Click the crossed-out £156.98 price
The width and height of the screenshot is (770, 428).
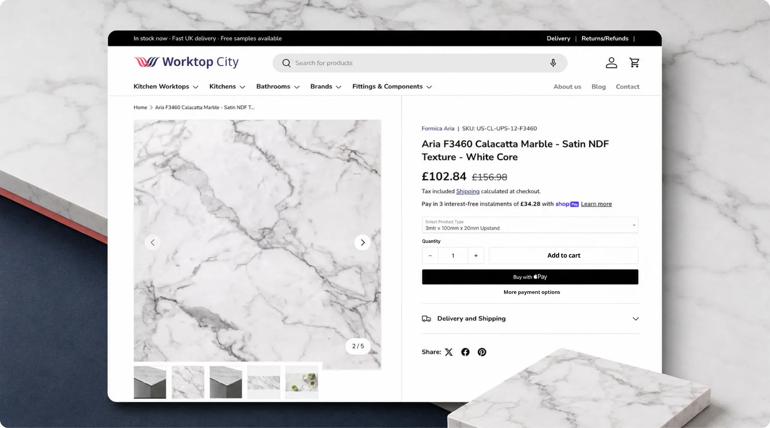tap(489, 177)
